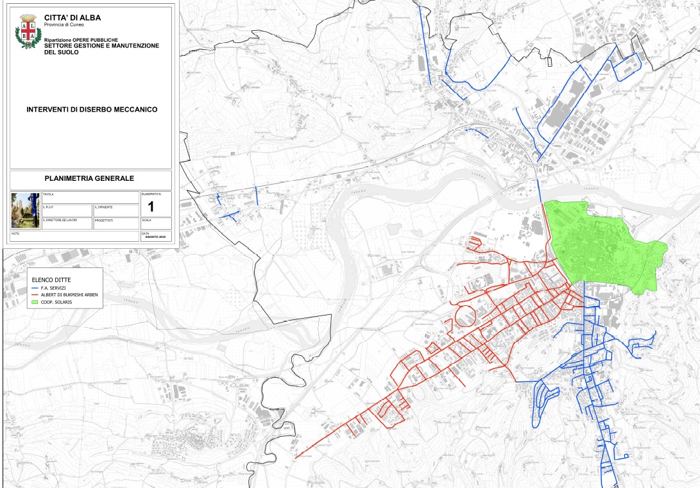Click the "TAVOLA" field label

click(x=48, y=194)
